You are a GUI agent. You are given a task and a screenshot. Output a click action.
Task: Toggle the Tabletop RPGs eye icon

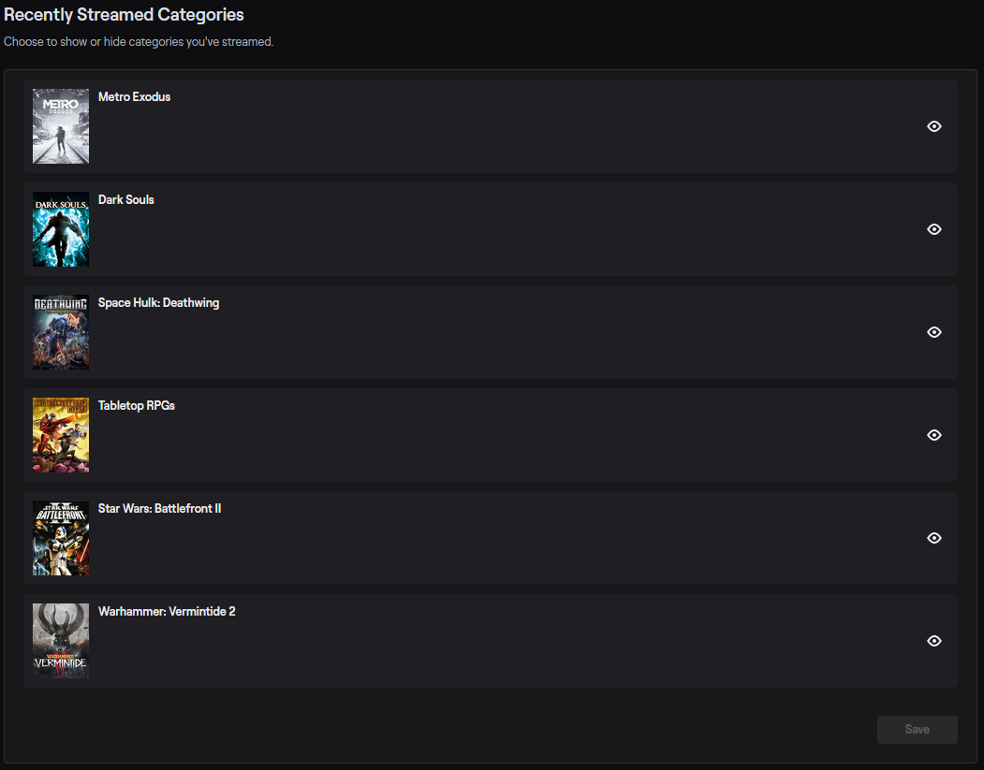click(933, 434)
